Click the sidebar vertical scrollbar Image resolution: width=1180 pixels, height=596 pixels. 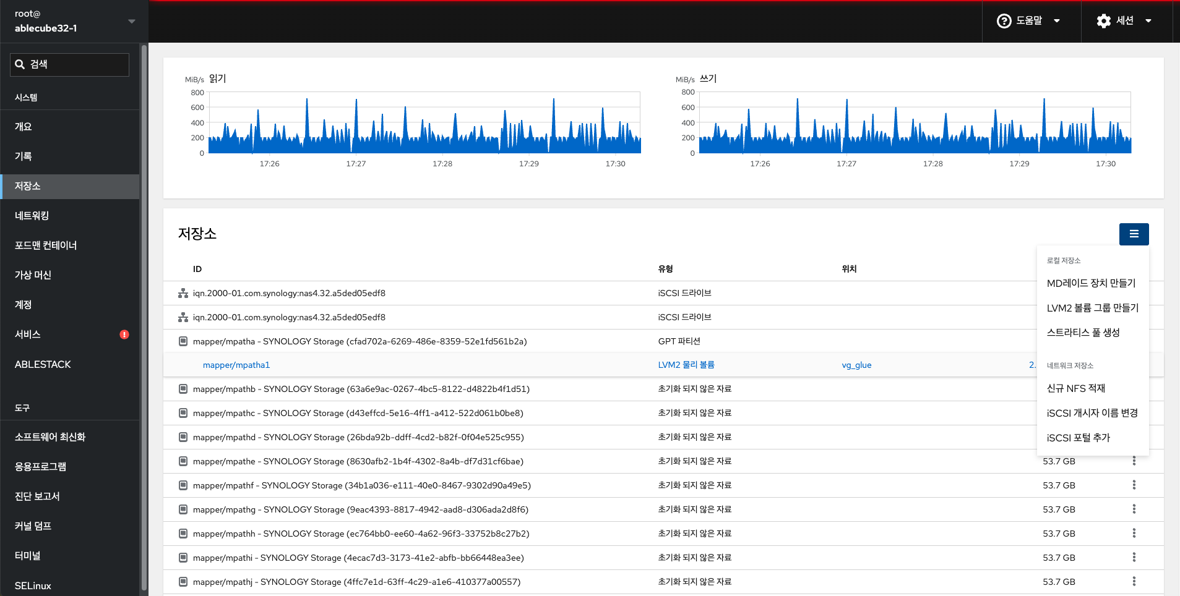pyautogui.click(x=144, y=309)
